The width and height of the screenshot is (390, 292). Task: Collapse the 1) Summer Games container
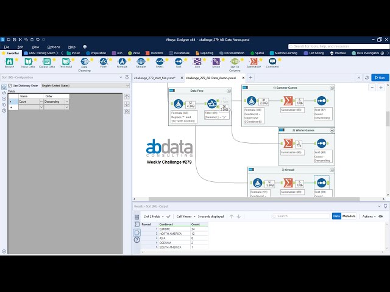331,88
